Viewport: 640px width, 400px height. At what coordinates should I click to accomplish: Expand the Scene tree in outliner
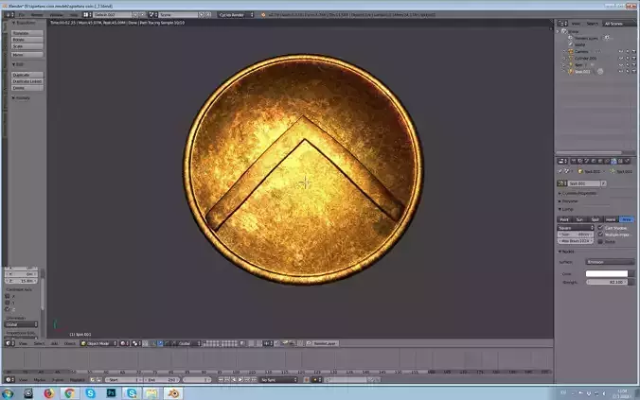click(559, 31)
